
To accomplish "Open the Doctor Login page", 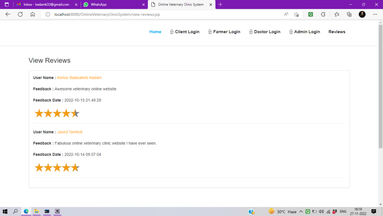I will (265, 32).
